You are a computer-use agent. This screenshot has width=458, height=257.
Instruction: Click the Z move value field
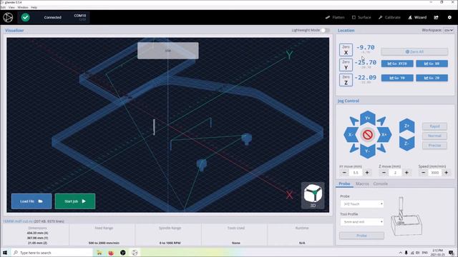tap(395, 173)
